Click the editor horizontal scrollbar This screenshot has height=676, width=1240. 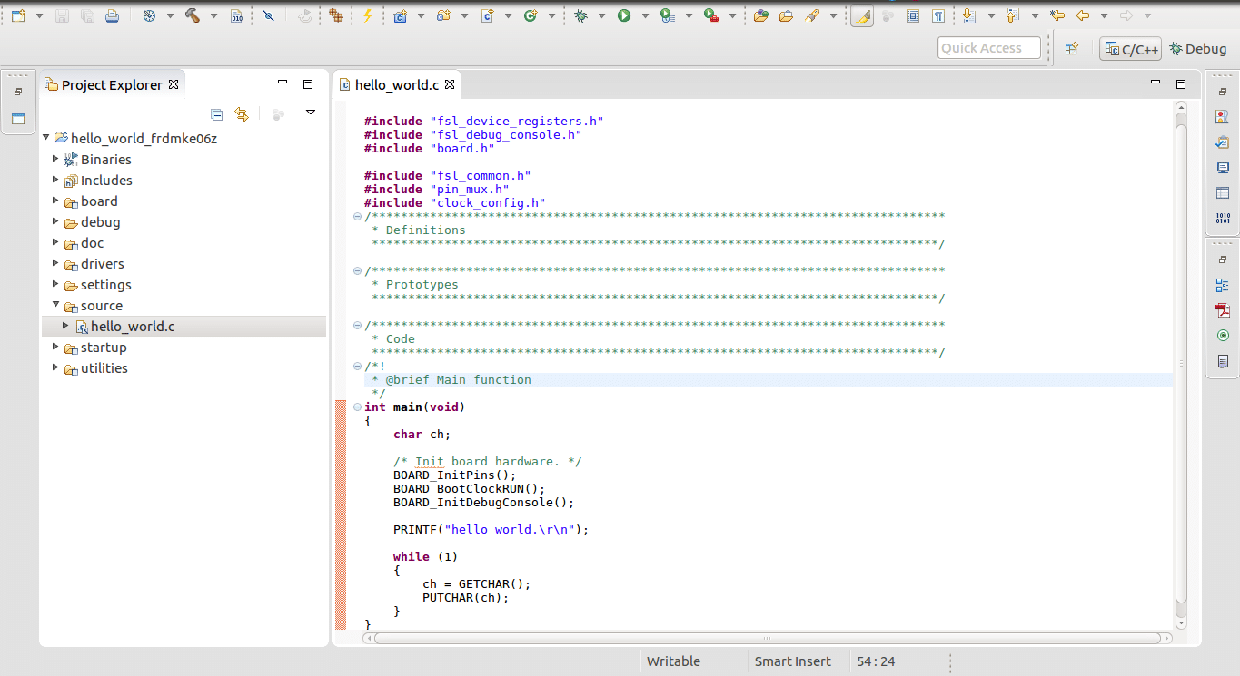click(768, 638)
